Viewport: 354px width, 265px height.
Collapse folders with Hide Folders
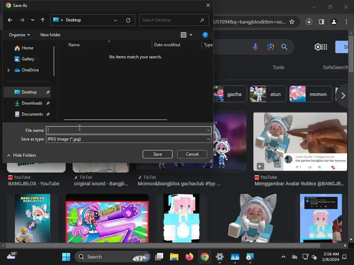[22, 155]
